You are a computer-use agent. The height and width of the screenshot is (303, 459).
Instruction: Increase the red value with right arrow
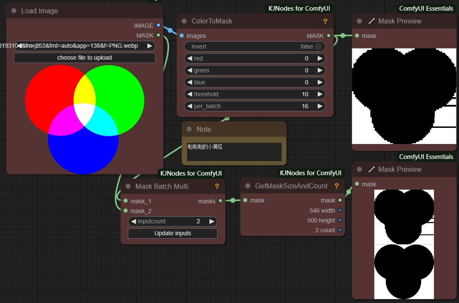tap(320, 58)
